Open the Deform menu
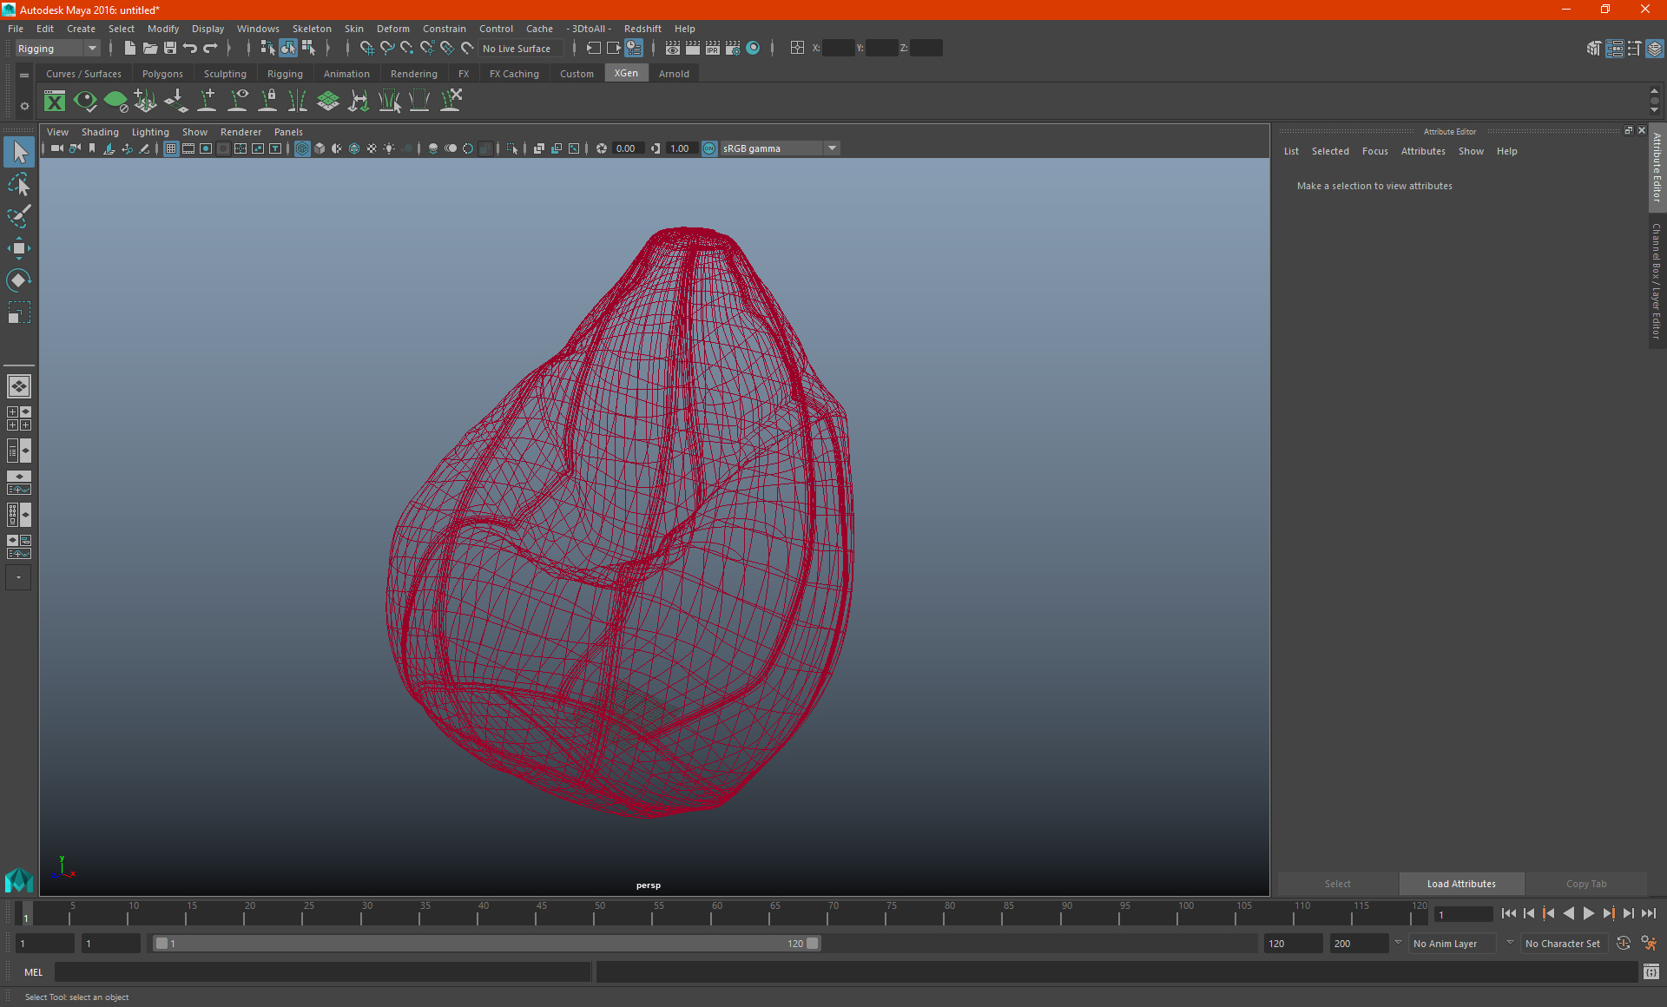 392,29
